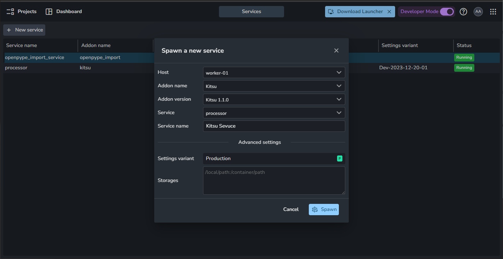
Task: Click Running status of processor service
Action: click(x=464, y=68)
